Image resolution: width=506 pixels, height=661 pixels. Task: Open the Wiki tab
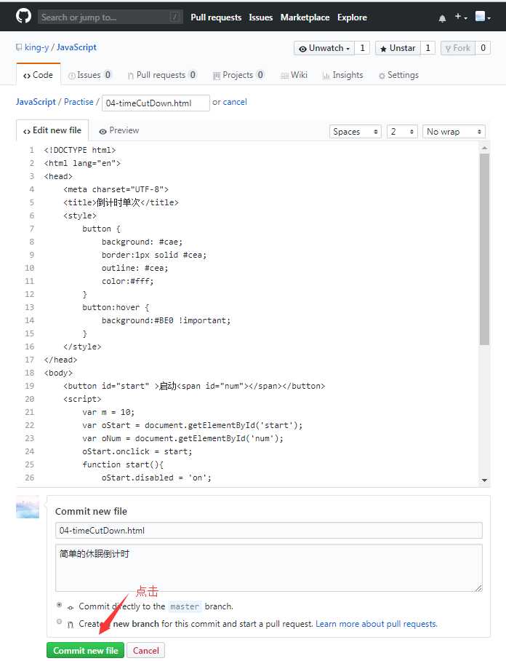(x=294, y=75)
